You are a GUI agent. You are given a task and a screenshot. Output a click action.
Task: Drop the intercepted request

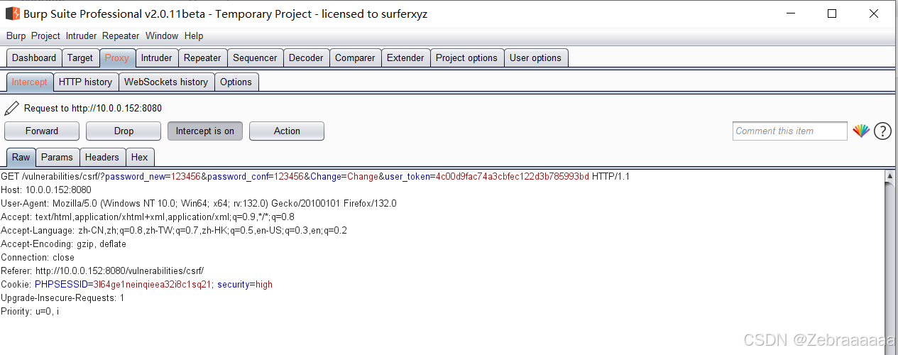pyautogui.click(x=124, y=131)
